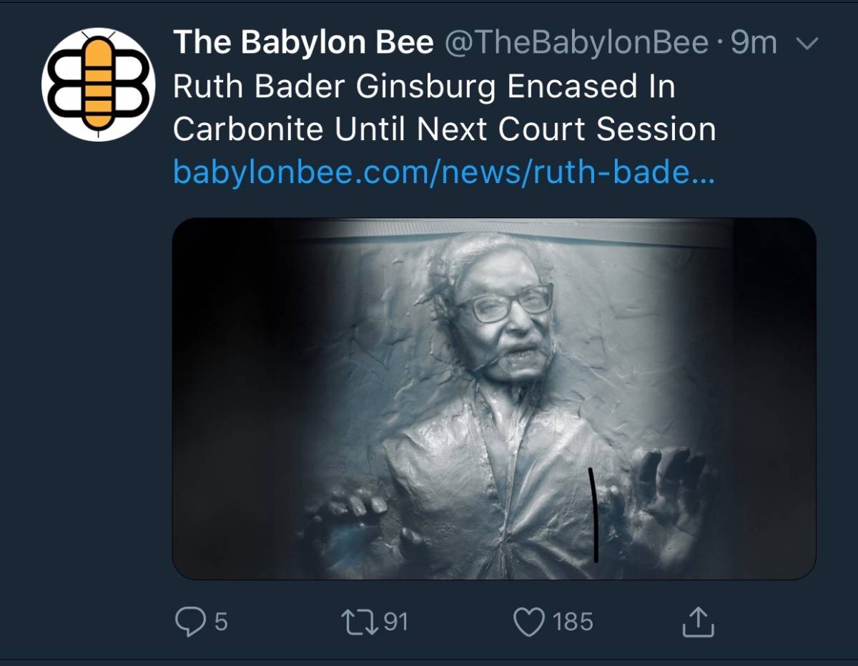
Task: Click the glasses on the face in the image
Action: pyautogui.click(x=503, y=303)
